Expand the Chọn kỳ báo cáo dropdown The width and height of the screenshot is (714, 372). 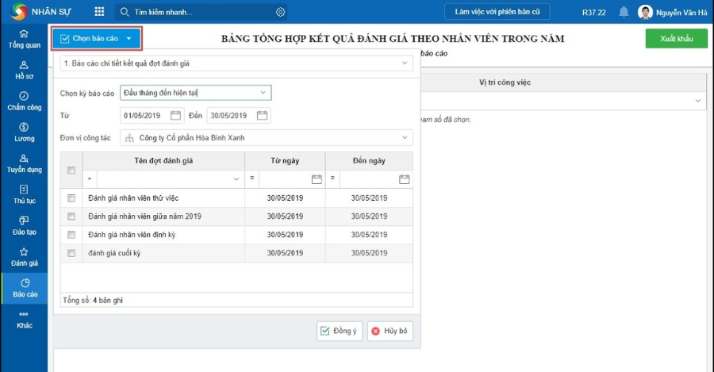(x=263, y=93)
